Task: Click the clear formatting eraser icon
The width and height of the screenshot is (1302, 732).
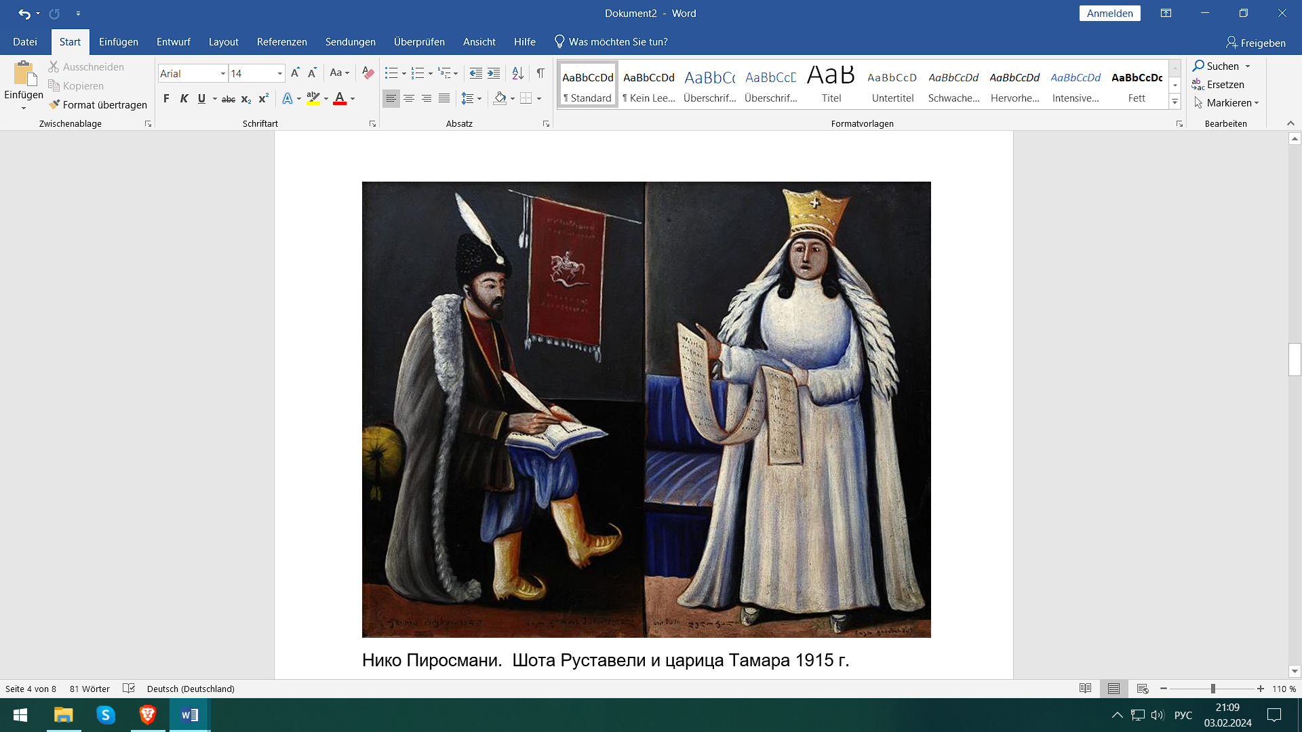Action: coord(368,73)
